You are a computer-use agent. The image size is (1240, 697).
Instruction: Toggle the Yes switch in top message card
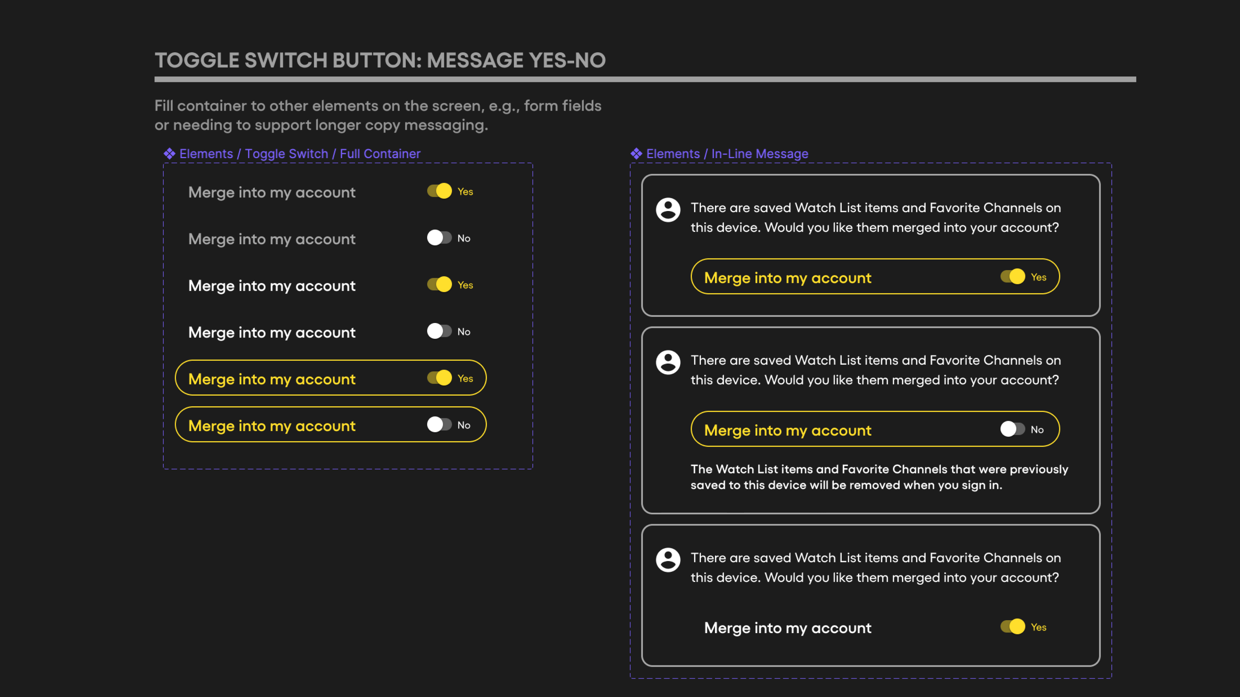[1012, 277]
